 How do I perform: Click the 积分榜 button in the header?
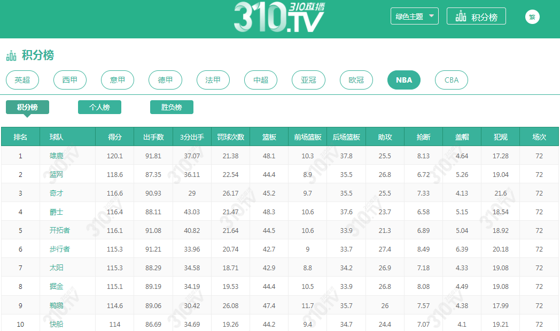tap(476, 17)
